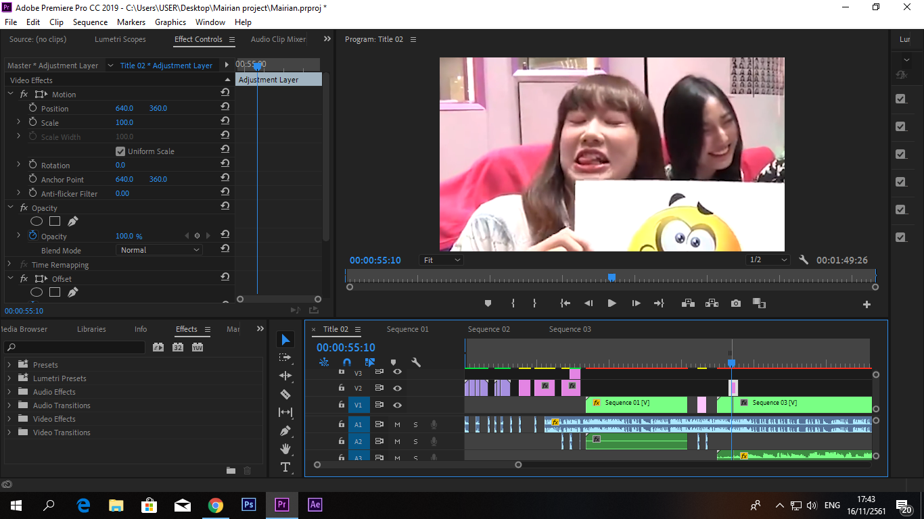Open the Blend Mode dropdown
The image size is (924, 519).
(x=160, y=250)
